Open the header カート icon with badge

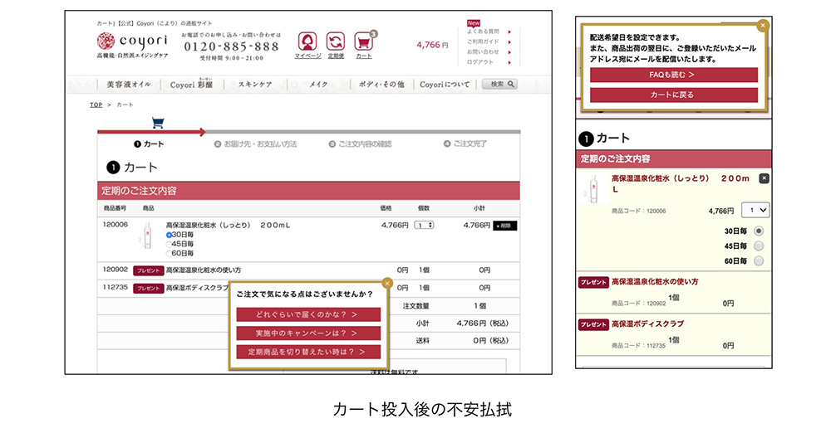pos(364,41)
